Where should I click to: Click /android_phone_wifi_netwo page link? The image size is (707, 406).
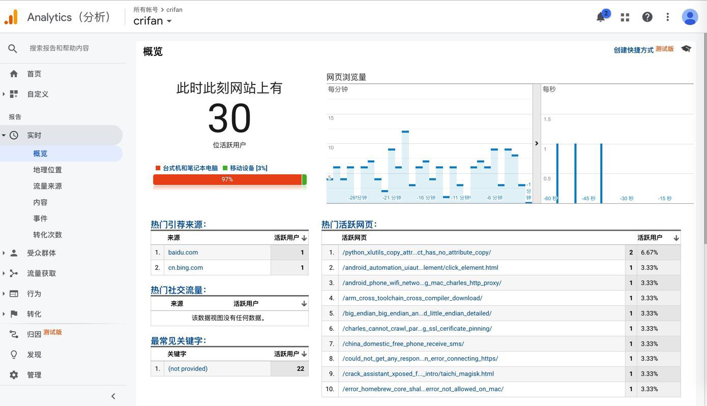[x=422, y=283]
